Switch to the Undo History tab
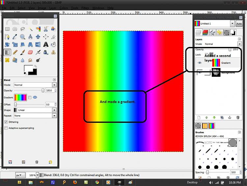Screen dimensions: 247x186 point(219,32)
